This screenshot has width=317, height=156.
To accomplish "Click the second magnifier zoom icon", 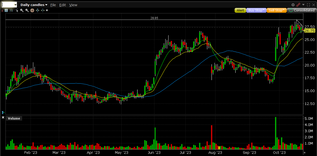I will (x=27, y=11).
